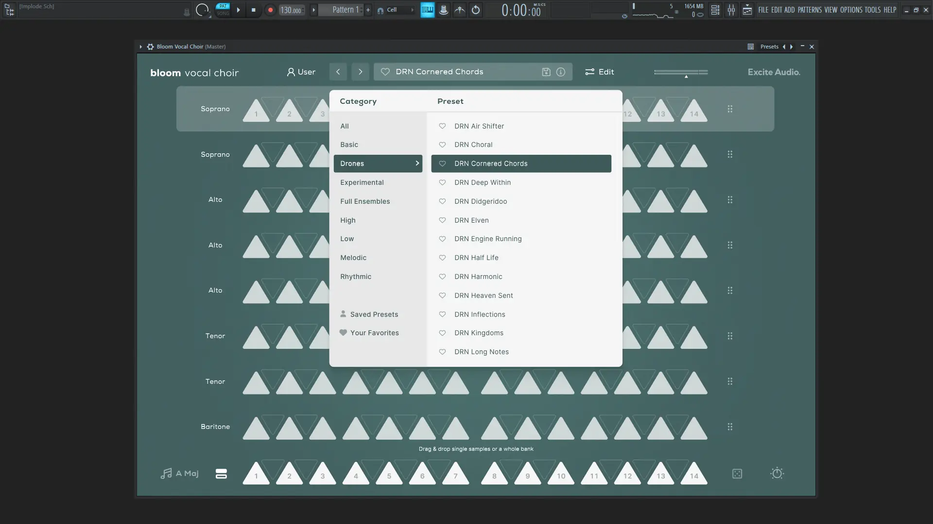The image size is (933, 524).
Task: Toggle the PAT/SONG mode switch
Action: tap(223, 10)
